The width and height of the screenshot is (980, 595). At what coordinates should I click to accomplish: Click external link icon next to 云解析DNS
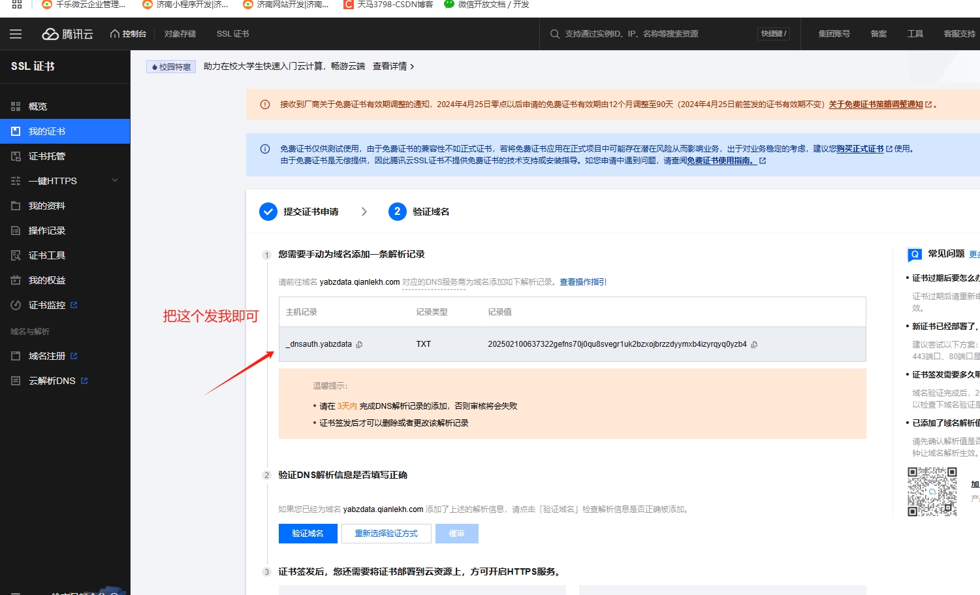pyautogui.click(x=84, y=381)
